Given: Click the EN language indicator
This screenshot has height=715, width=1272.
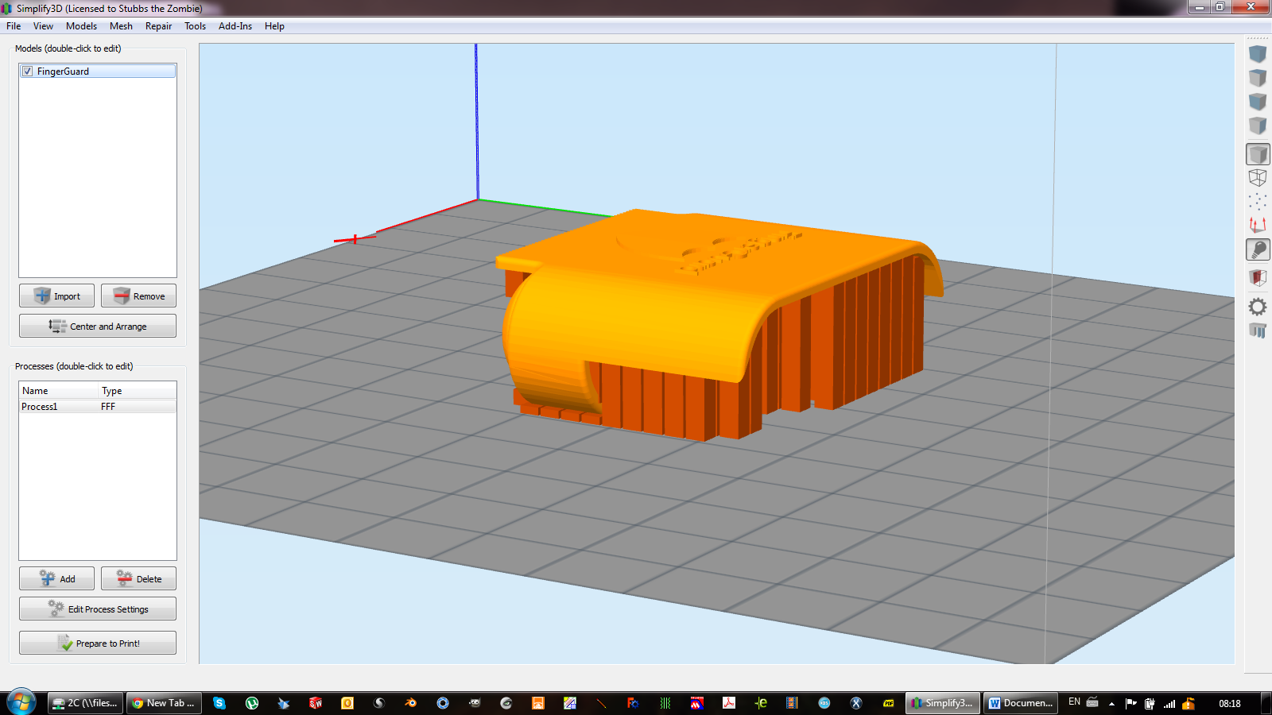Looking at the screenshot, I should pos(1074,702).
